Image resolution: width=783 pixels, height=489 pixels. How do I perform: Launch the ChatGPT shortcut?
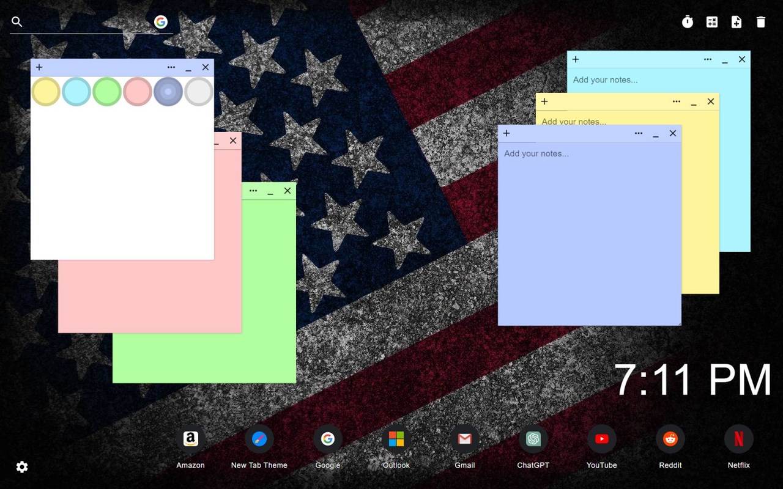533,439
